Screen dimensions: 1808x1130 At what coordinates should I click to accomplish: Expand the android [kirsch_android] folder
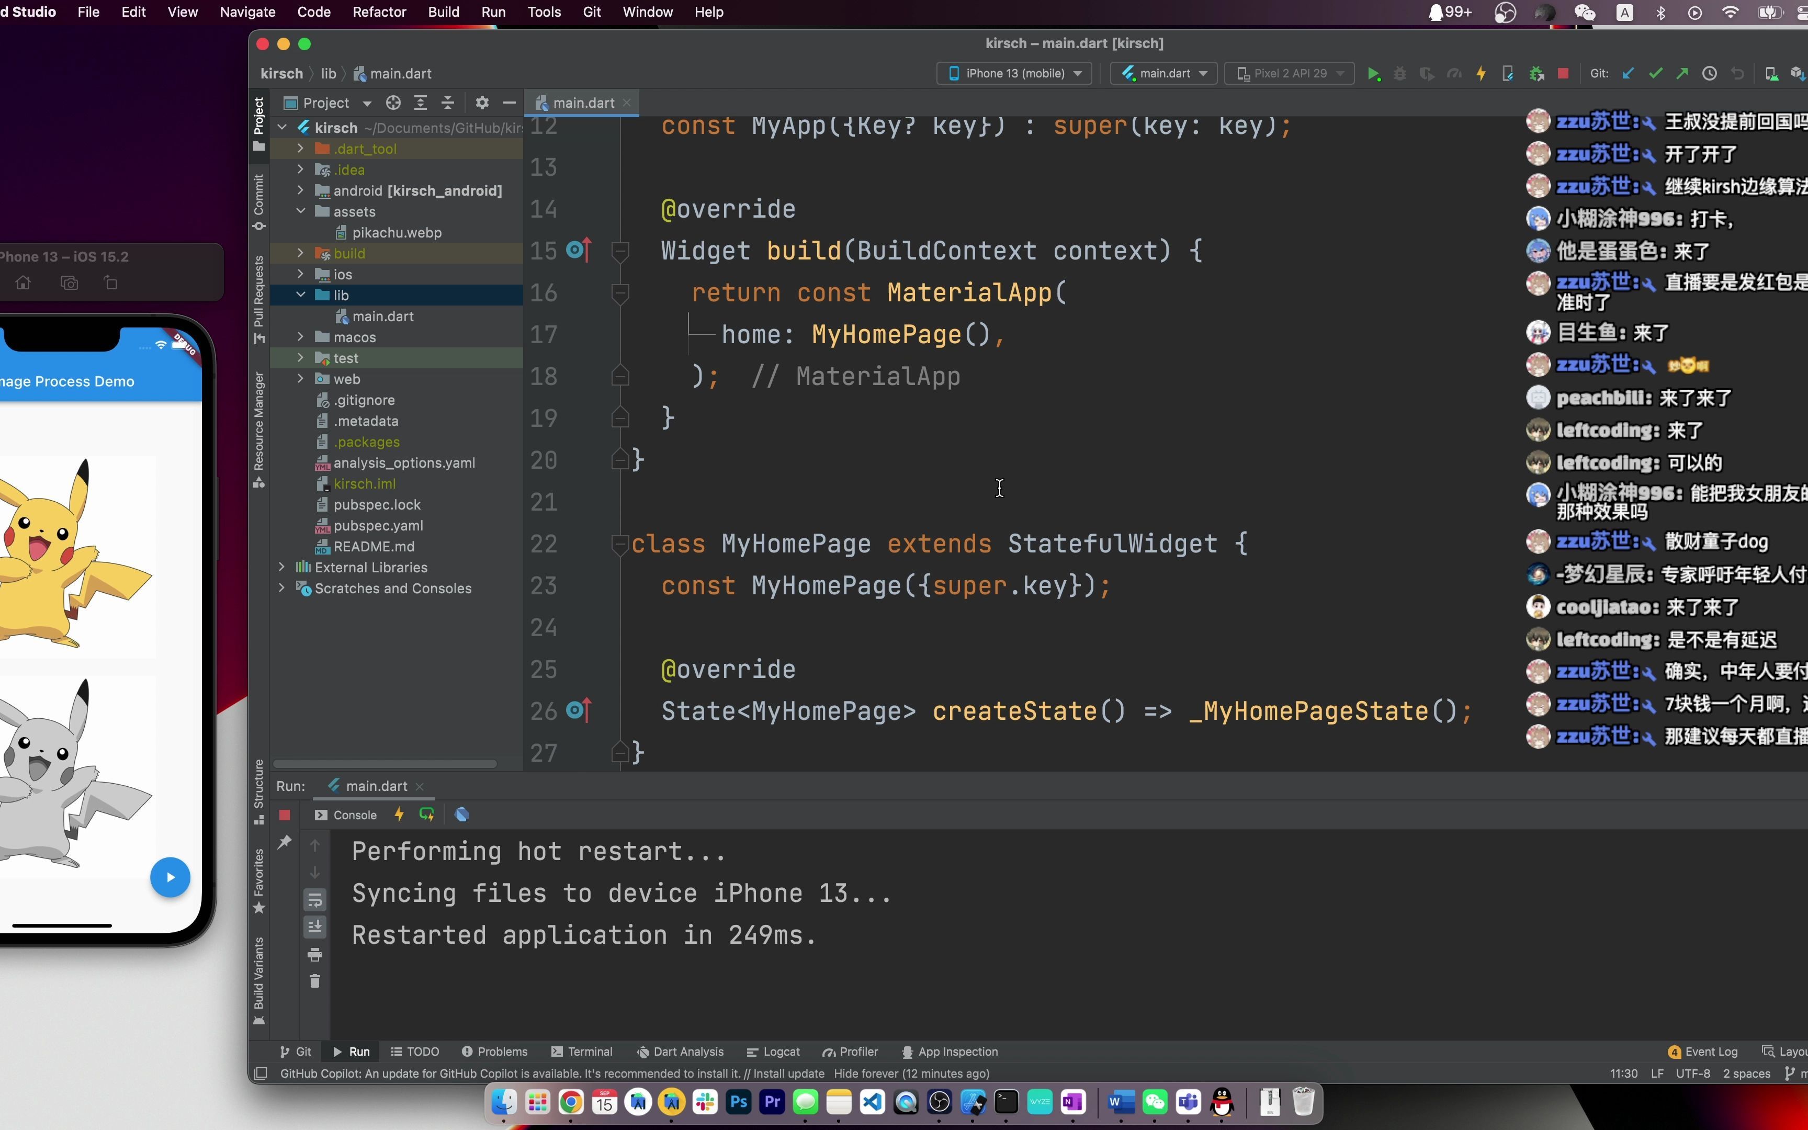coord(300,190)
